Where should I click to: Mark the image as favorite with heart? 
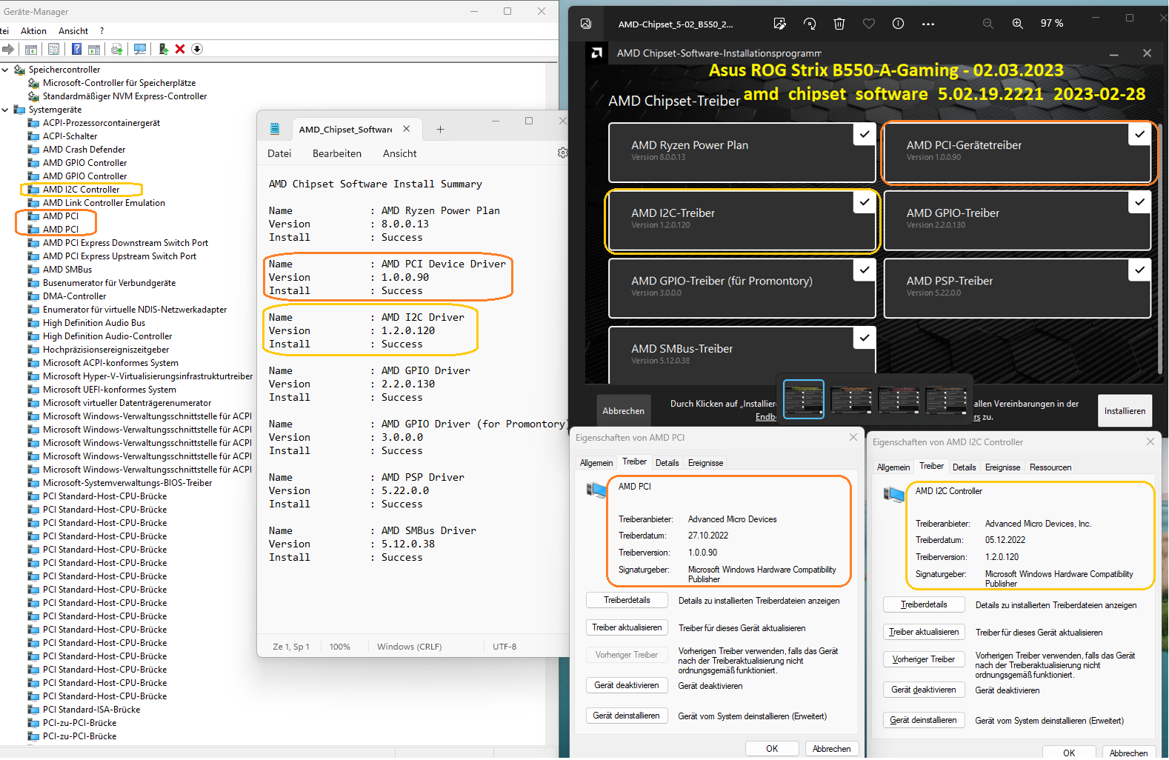(869, 24)
